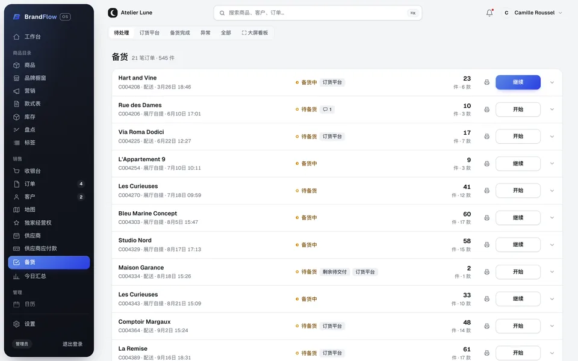Open 独家经营权 star item
This screenshot has width=578, height=361.
point(49,223)
